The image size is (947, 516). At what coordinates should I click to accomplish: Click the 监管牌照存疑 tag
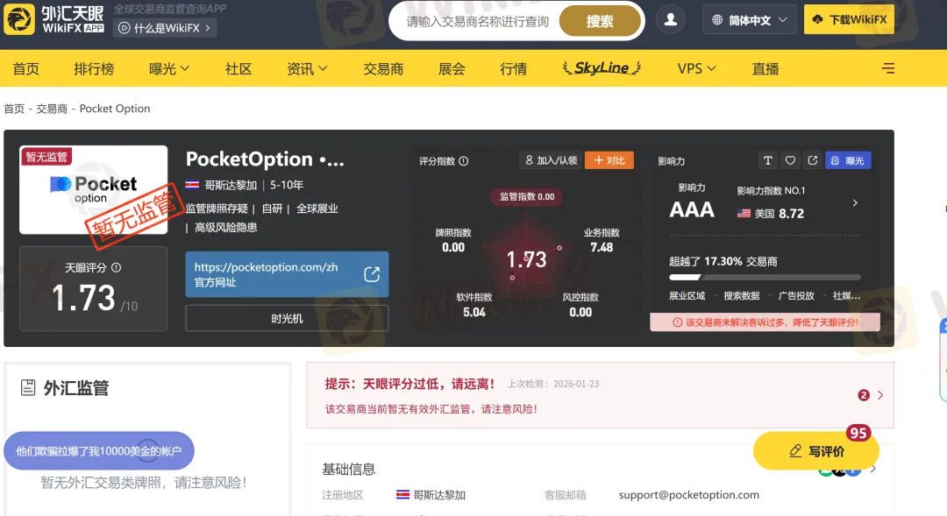(x=217, y=209)
